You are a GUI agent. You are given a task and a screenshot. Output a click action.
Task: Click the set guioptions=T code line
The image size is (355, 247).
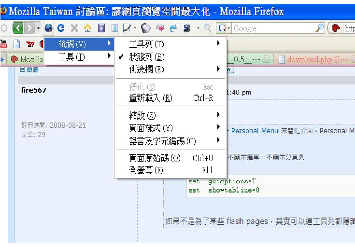pos(222,181)
